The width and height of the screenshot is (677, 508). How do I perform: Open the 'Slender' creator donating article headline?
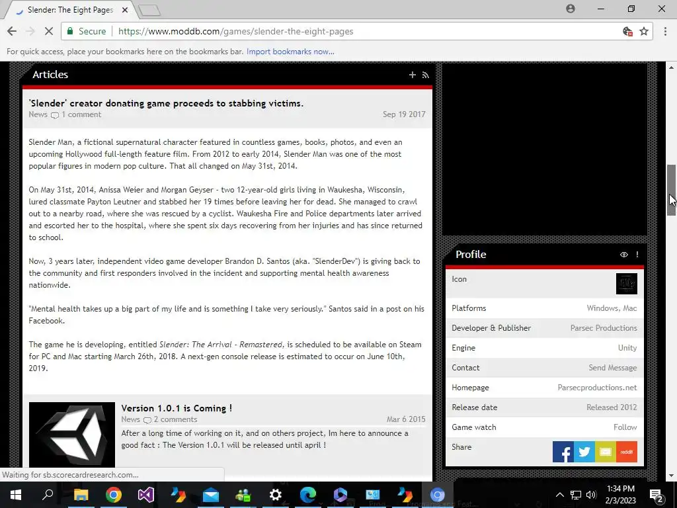[x=166, y=103]
